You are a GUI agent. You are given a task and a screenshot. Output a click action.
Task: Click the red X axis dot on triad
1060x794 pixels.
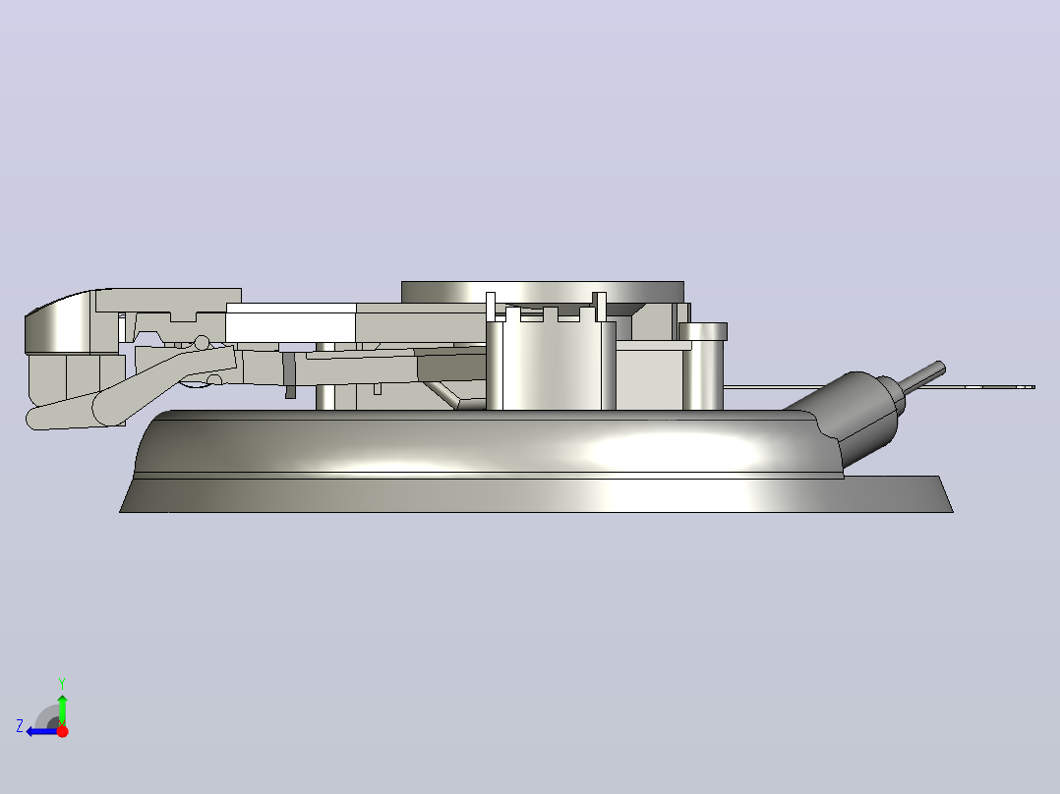tap(62, 731)
